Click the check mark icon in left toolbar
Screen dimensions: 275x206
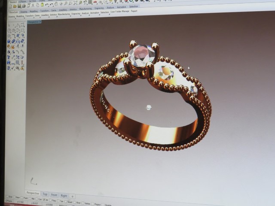click(13, 68)
